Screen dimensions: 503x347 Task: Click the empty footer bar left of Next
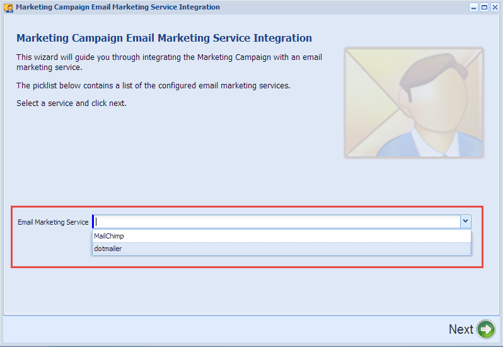224,329
